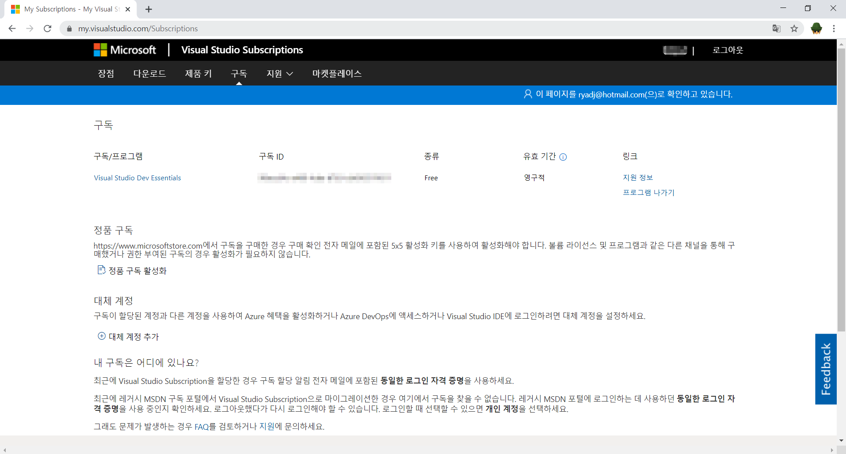Image resolution: width=846 pixels, height=454 pixels.
Task: Click the '구독/프로그램' column header
Action: (x=118, y=156)
